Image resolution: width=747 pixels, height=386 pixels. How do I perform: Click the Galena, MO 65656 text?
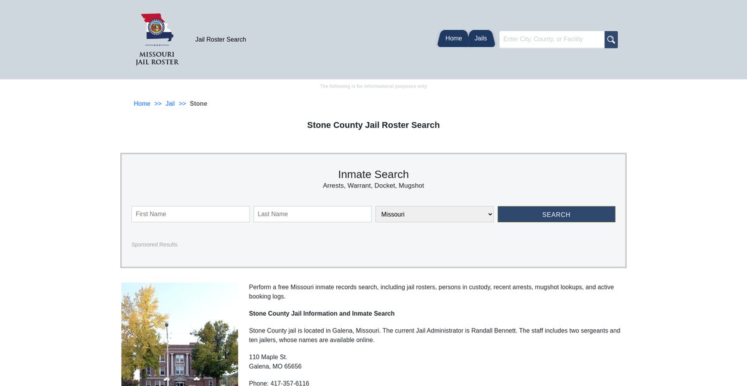(275, 367)
